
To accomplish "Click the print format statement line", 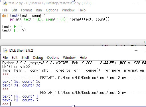I will tap(60, 19).
